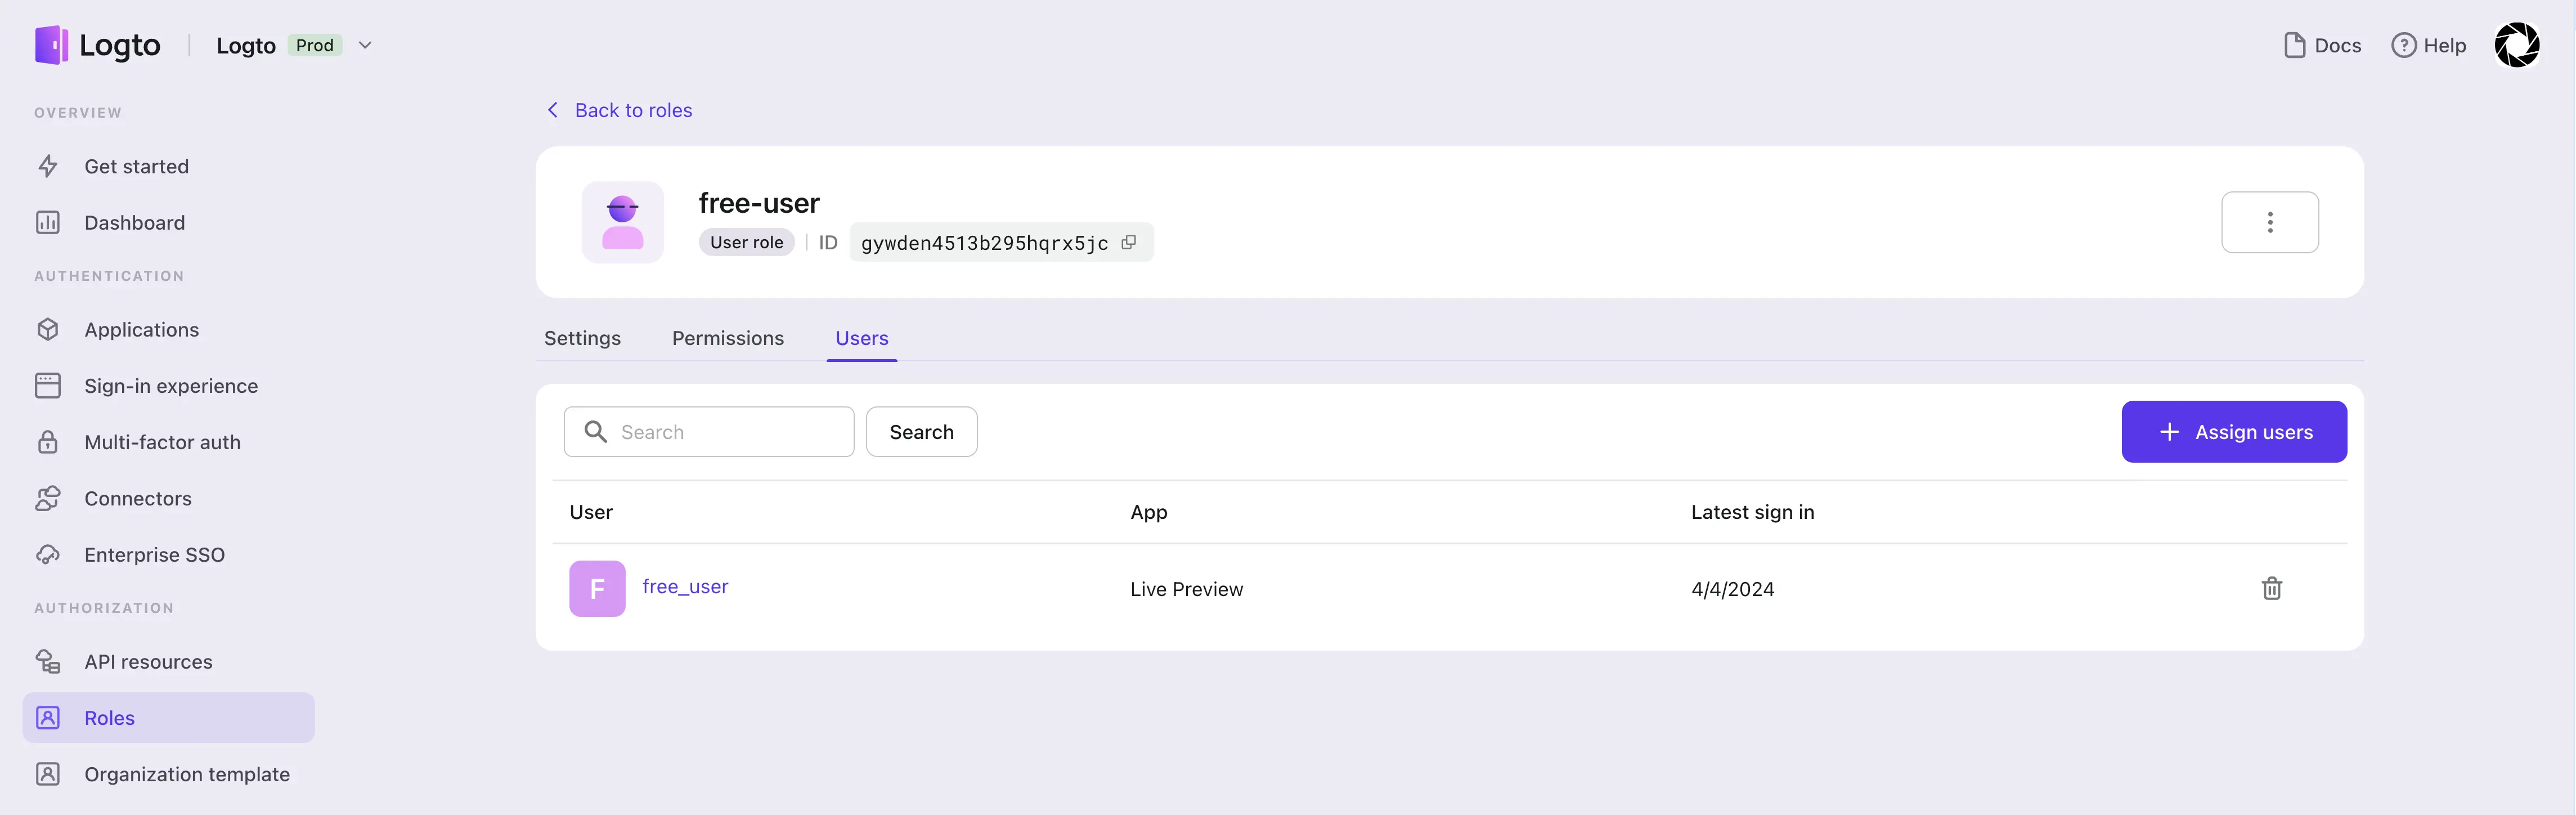Click the free_user avatar thumbnail

(x=597, y=589)
